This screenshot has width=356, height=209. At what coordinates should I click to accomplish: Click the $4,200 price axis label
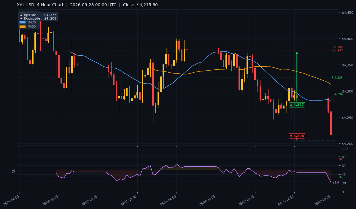(x=347, y=144)
